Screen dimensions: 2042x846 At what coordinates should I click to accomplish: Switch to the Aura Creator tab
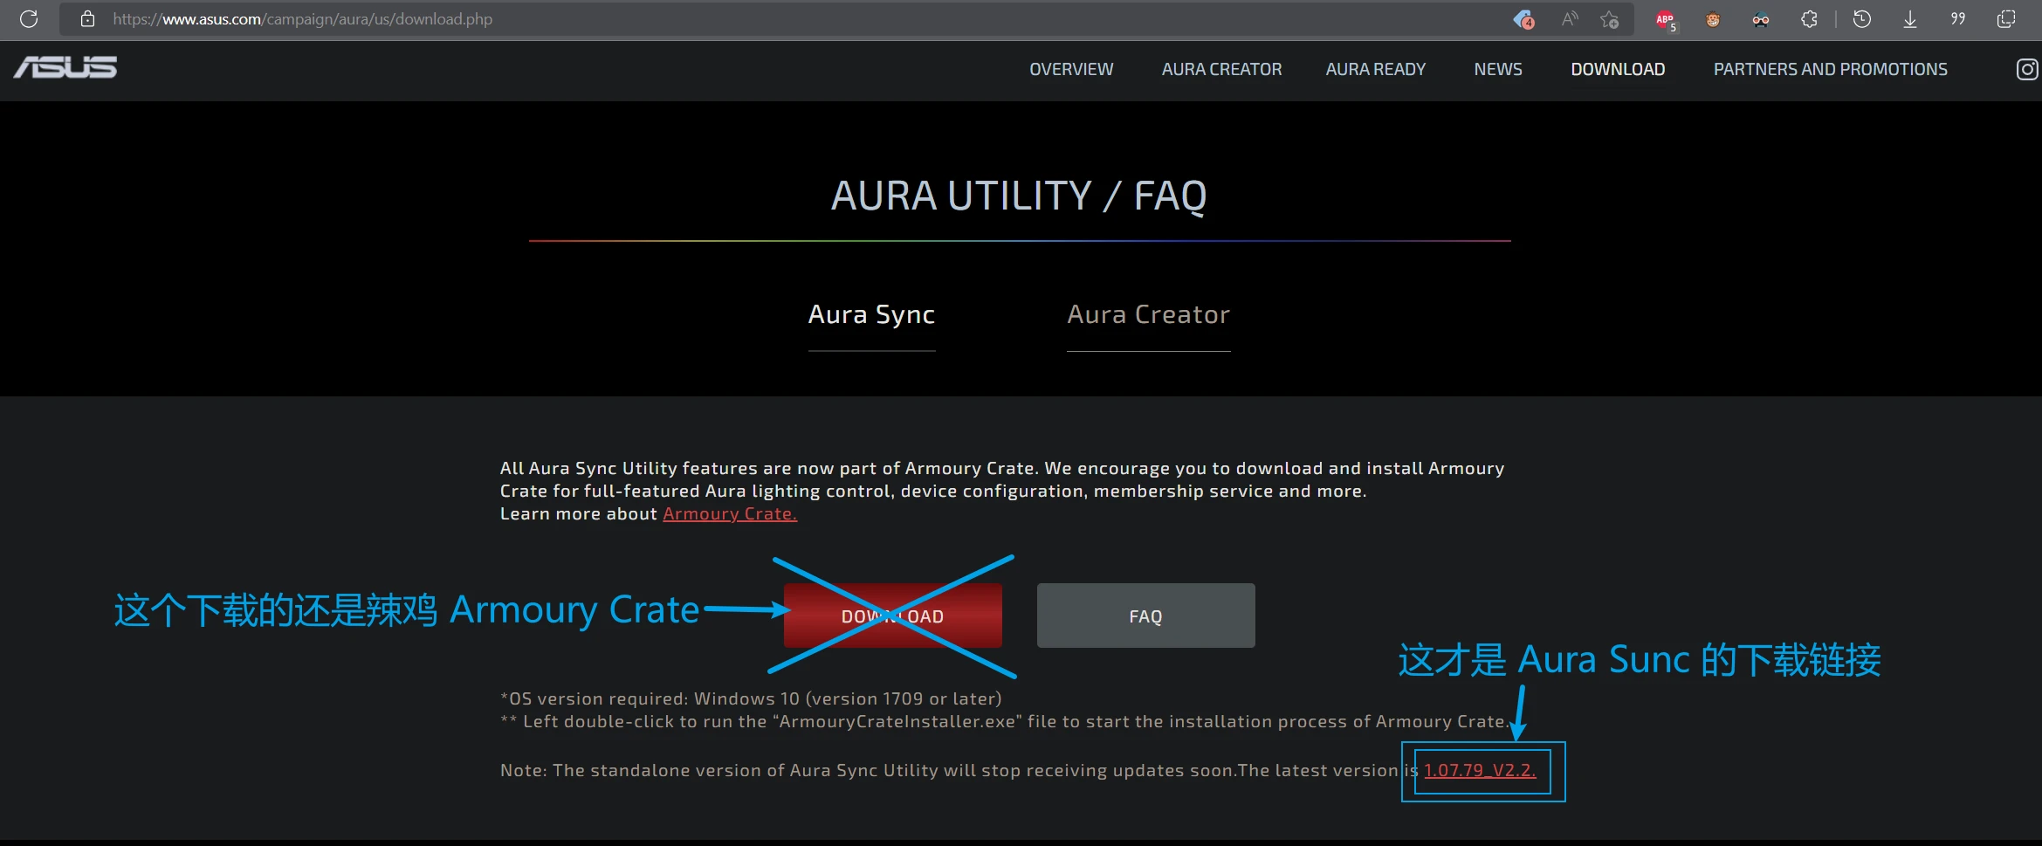(1148, 314)
